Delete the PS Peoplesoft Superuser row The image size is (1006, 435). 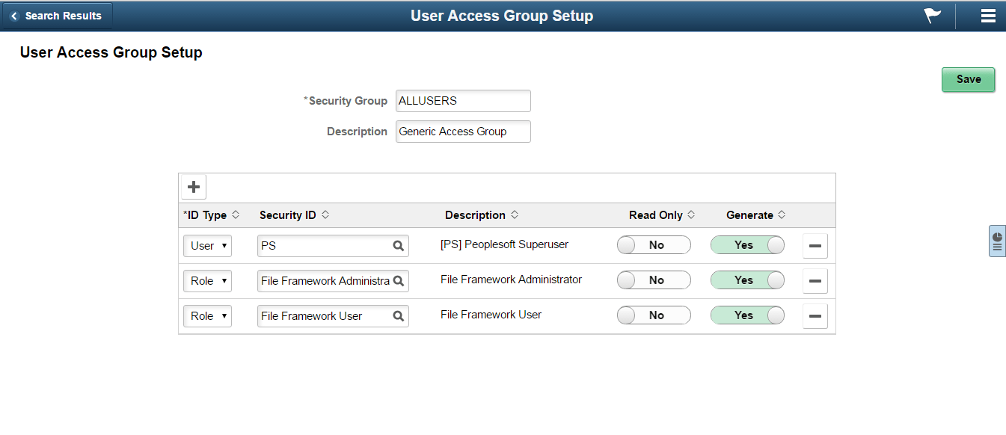(815, 245)
